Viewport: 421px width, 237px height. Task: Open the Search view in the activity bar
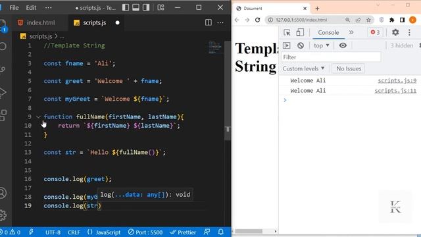point(3,47)
